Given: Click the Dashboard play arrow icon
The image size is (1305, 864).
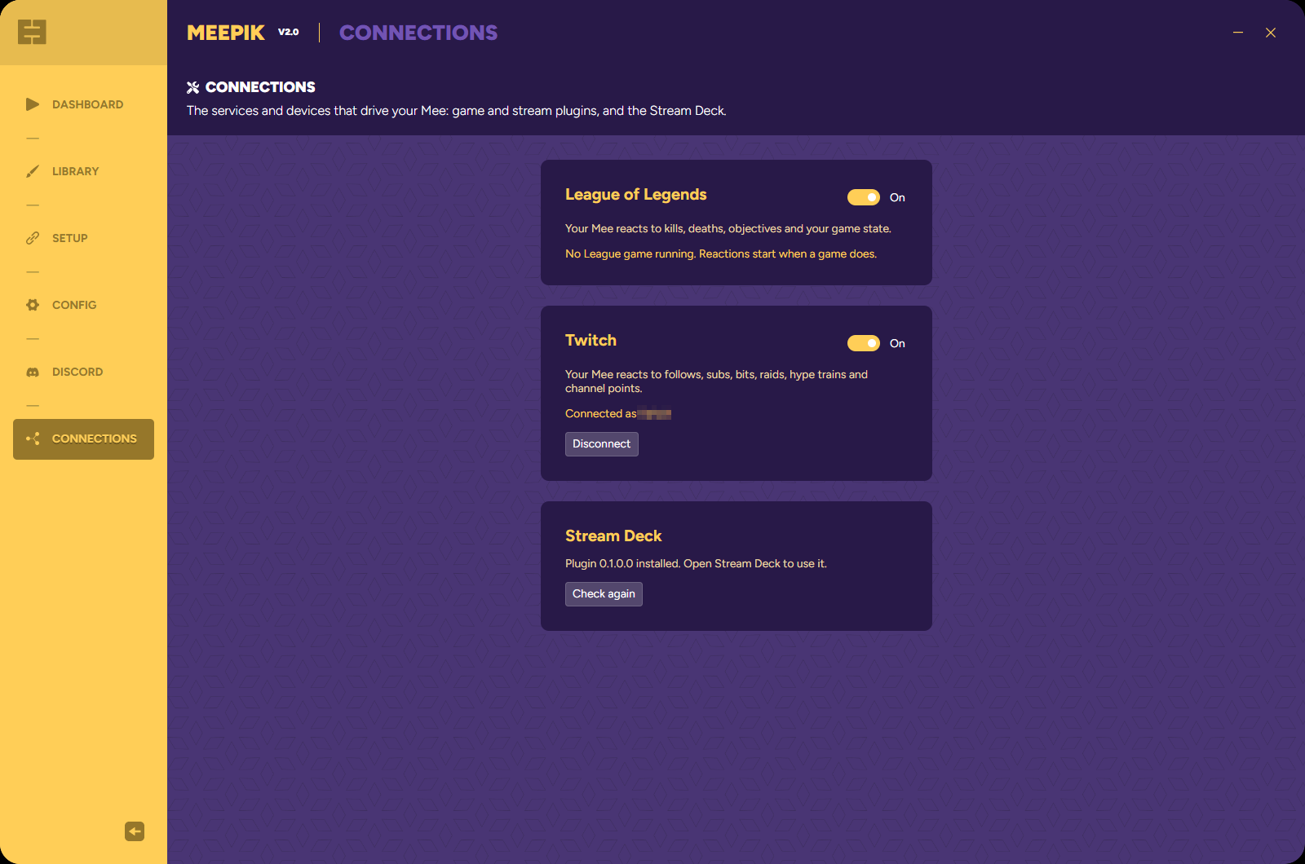Looking at the screenshot, I should pos(33,104).
